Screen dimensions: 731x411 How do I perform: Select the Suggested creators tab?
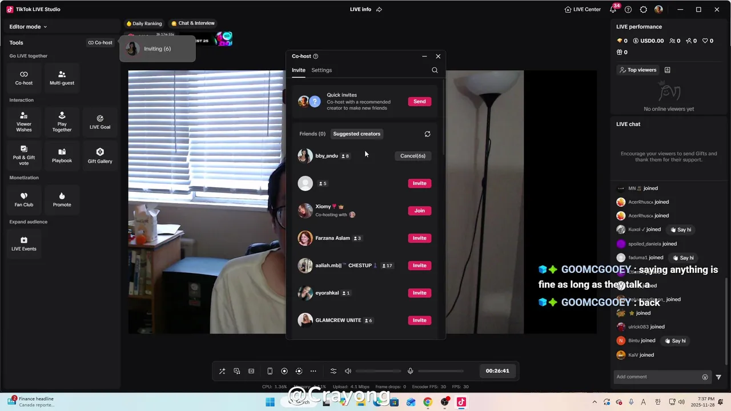pyautogui.click(x=356, y=134)
